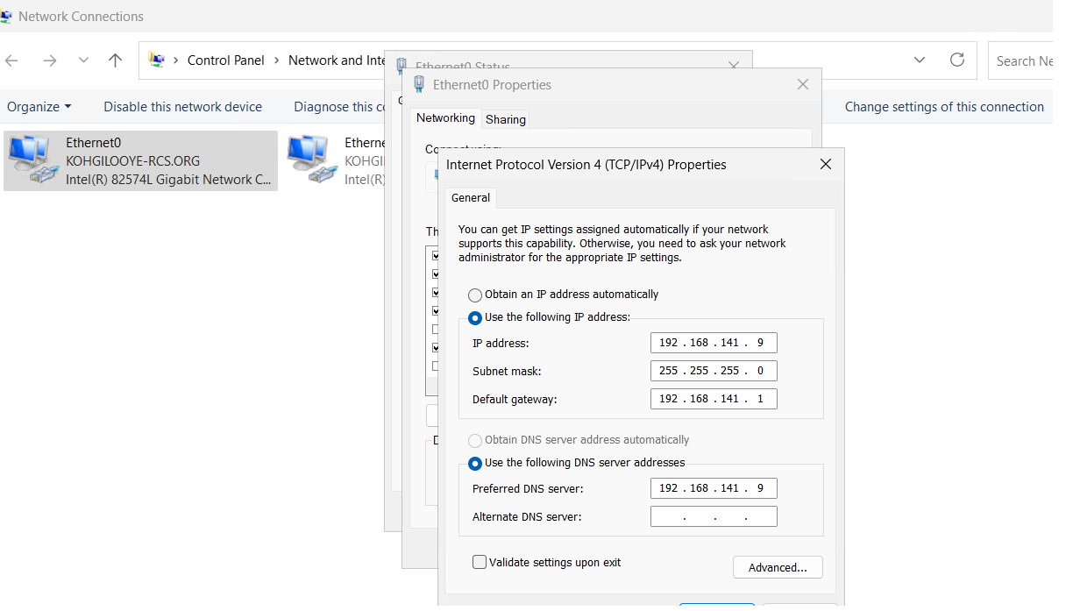Screen dimensions: 1073x611
Task: Enable Validate settings upon exit
Action: click(480, 563)
